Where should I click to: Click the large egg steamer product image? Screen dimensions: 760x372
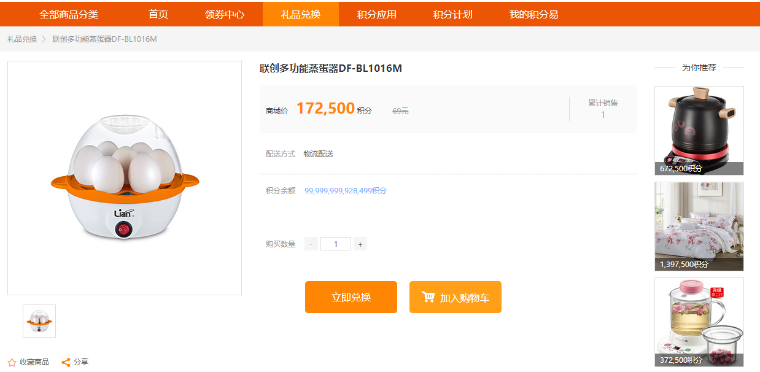coord(125,178)
